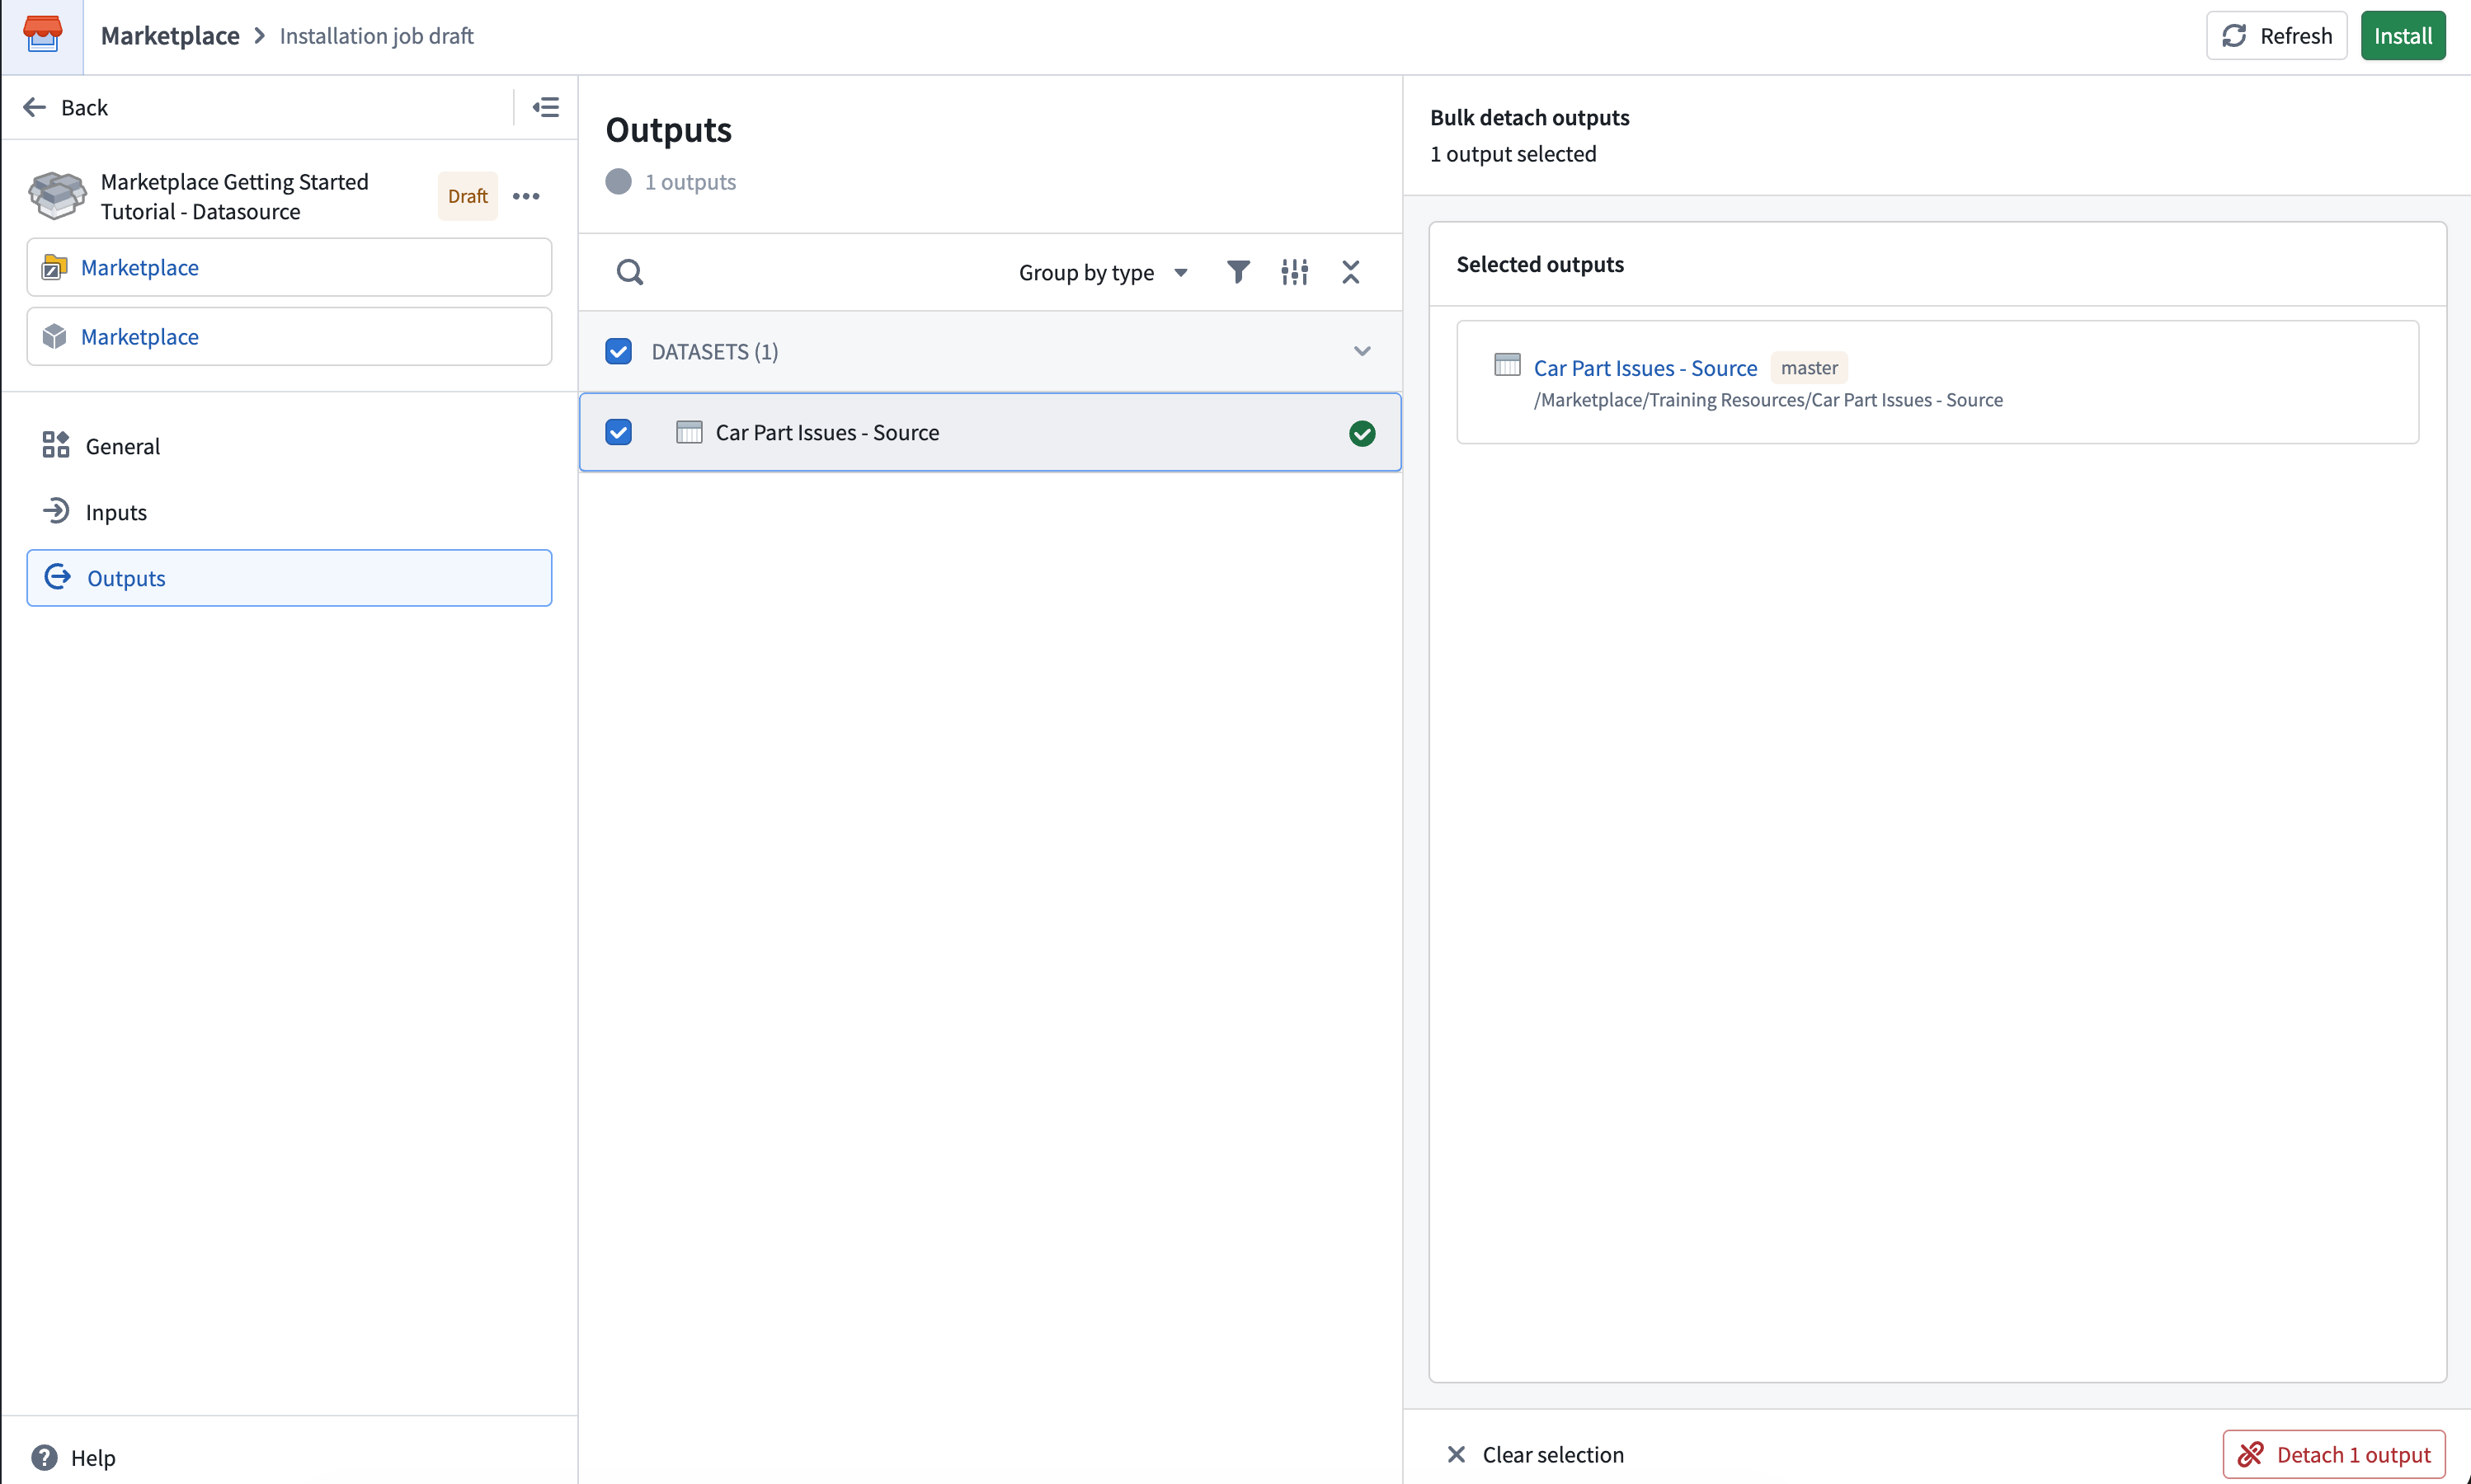Open the outputs filter funnel
Screen dimensions: 2471x1484
[1237, 272]
